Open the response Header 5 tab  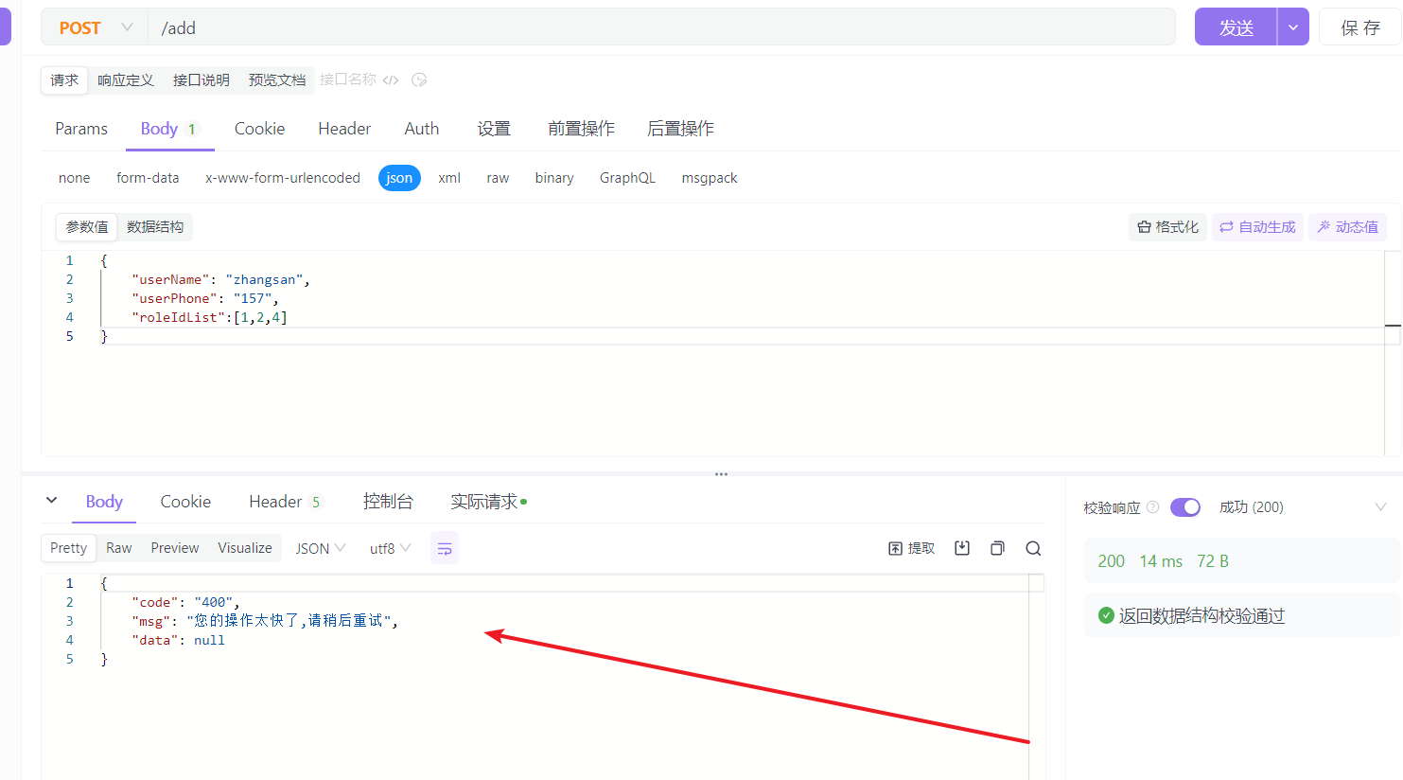[x=285, y=502]
